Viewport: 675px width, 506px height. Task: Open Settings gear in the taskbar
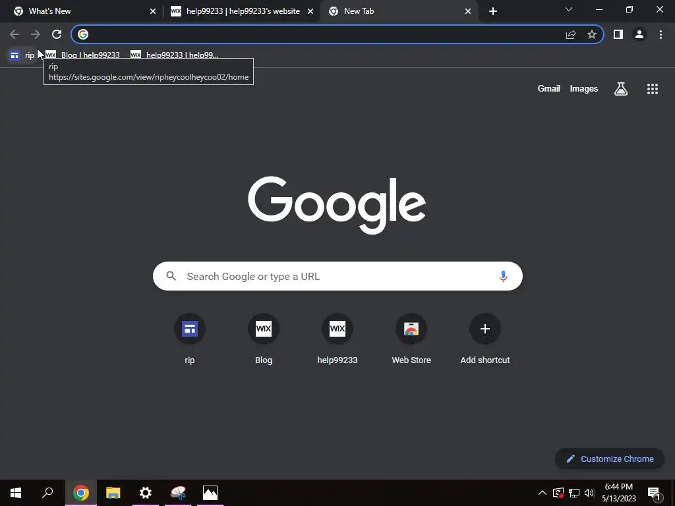[146, 493]
